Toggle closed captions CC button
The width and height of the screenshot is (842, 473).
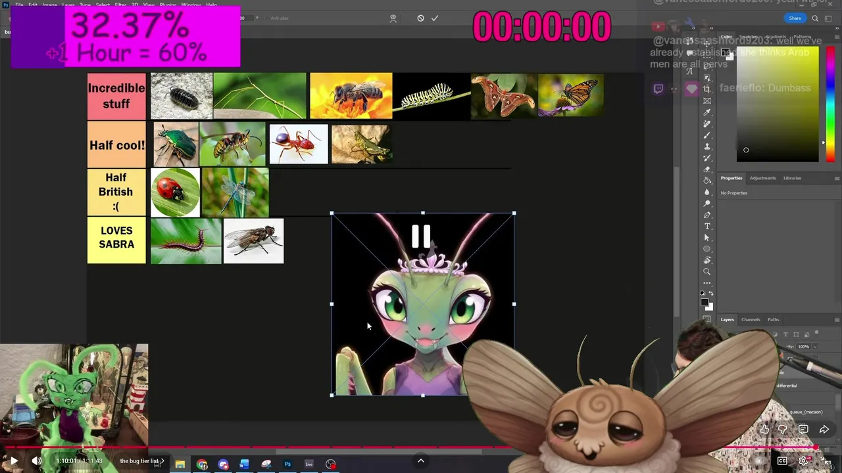pos(782,461)
